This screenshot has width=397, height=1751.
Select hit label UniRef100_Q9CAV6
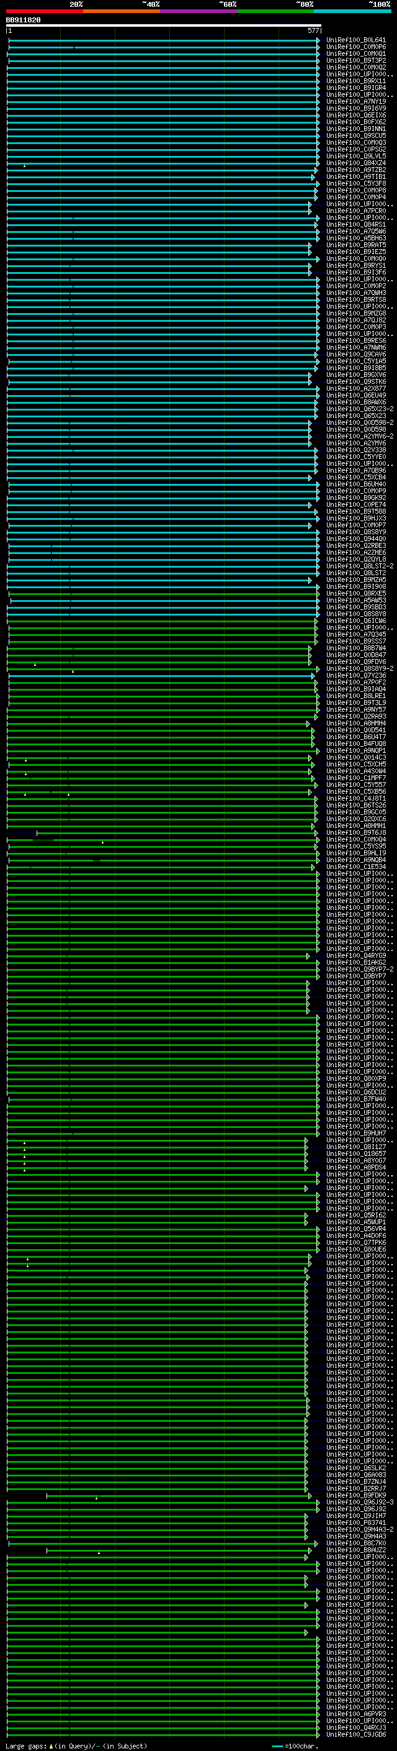(x=355, y=355)
